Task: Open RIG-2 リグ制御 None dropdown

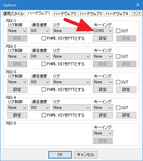Action: pos(17,56)
